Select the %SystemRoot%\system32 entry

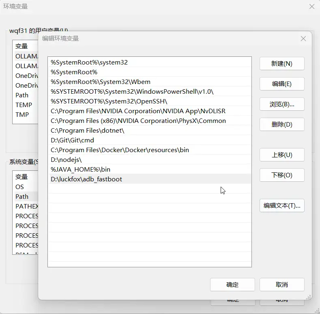click(89, 62)
